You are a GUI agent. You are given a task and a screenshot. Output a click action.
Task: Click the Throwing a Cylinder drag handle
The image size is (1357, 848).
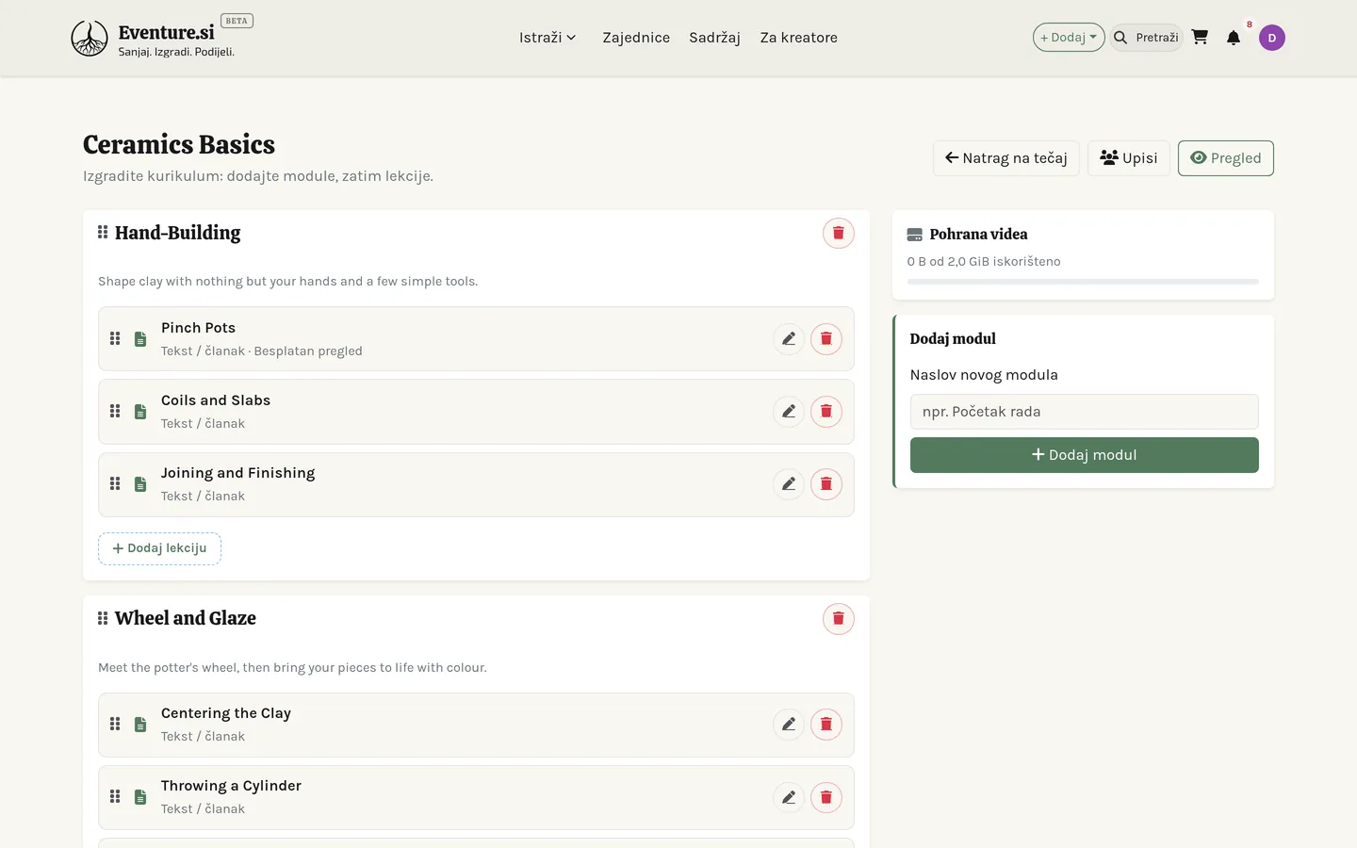pos(115,796)
